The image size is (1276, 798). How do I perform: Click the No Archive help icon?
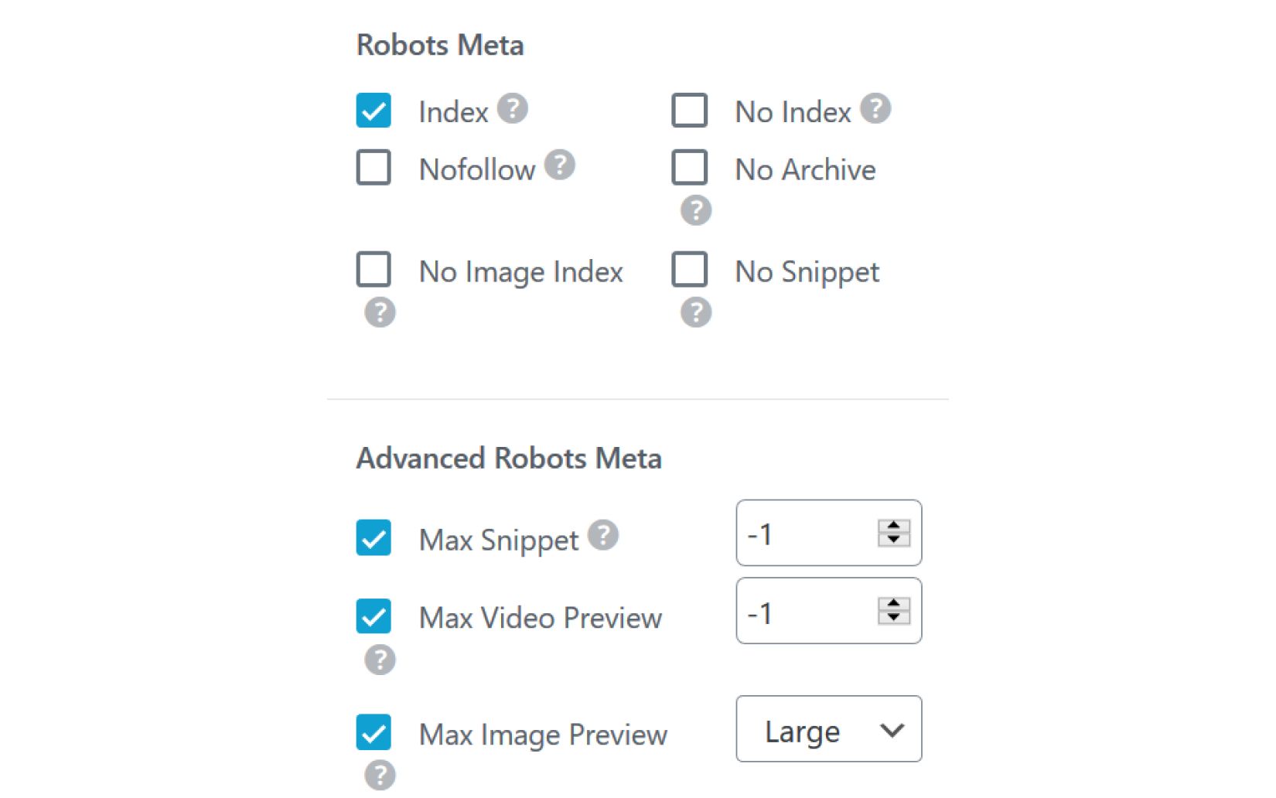point(694,210)
